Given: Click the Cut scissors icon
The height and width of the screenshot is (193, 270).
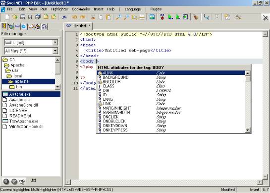Looking at the screenshot, I should (x=93, y=17).
